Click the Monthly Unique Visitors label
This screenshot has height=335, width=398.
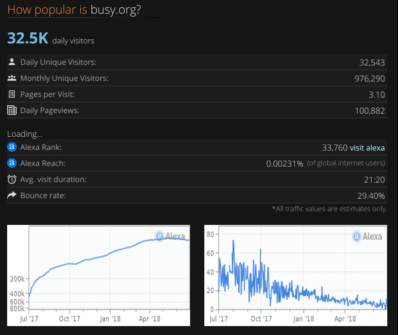click(64, 79)
